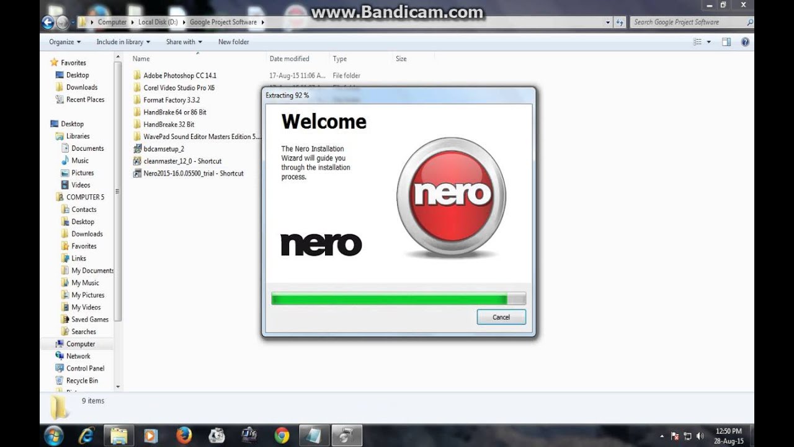The width and height of the screenshot is (794, 447).
Task: Select the Nero2015-16.0.05500_trial shortcut
Action: point(194,173)
